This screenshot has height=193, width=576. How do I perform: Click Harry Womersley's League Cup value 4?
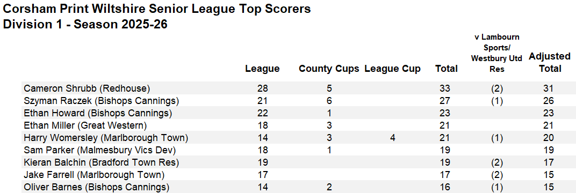point(393,138)
